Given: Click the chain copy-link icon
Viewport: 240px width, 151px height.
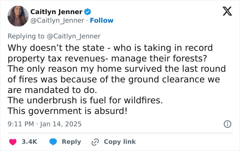Looking at the screenshot, I should point(95,142).
